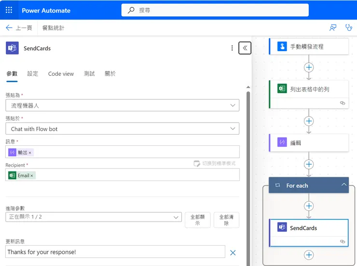Screen dimensions: 357x266
Task: Click the 全部顯示 button
Action: pyautogui.click(x=198, y=220)
